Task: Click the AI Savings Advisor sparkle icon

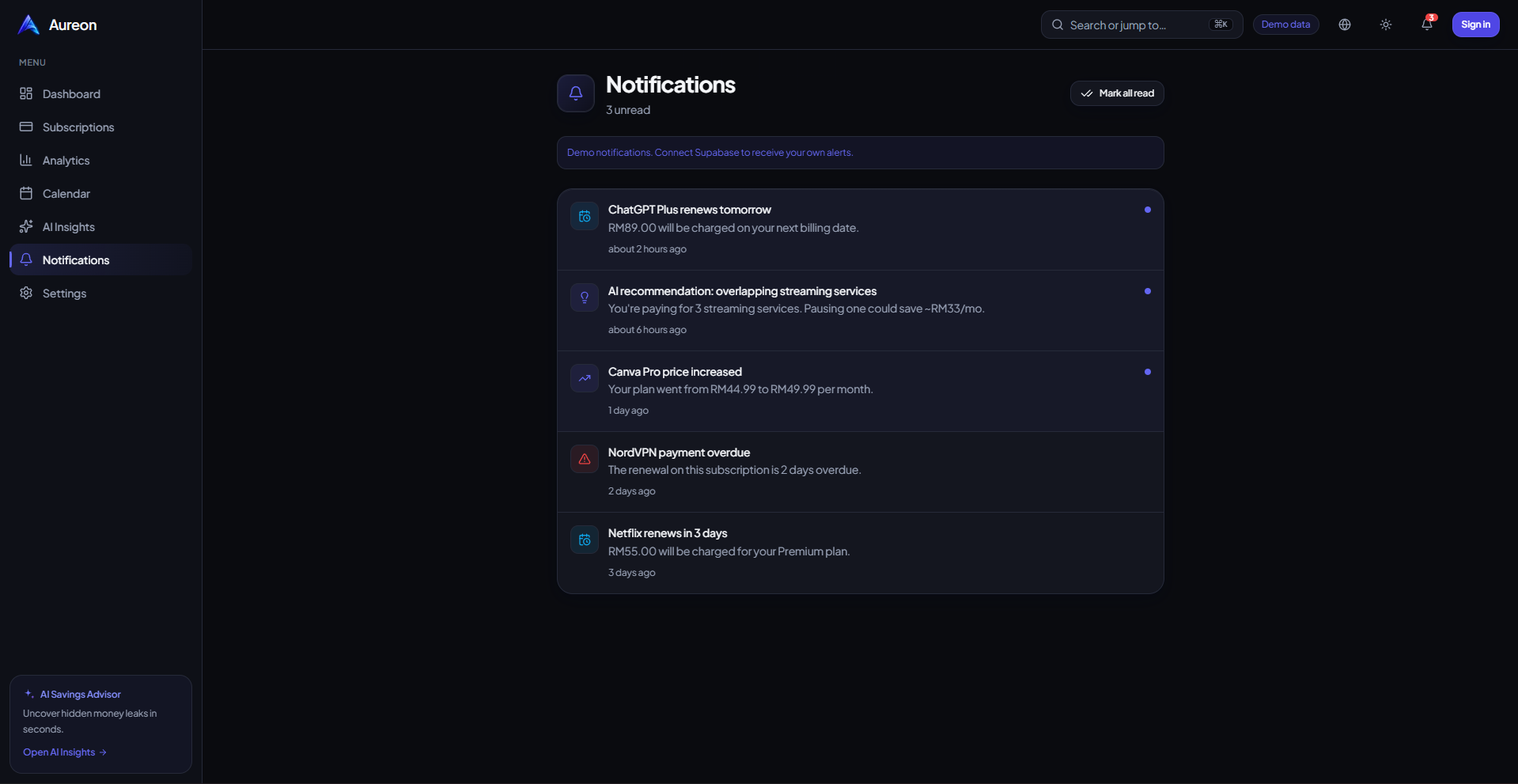Action: pos(29,694)
